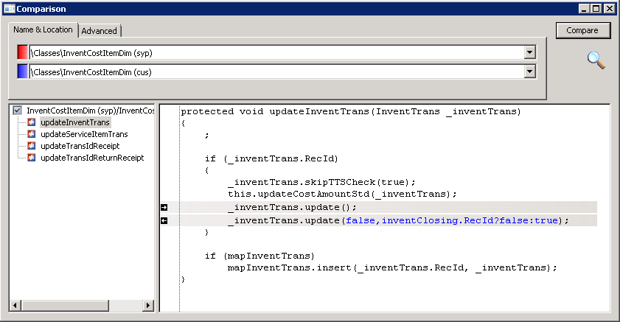Click into the \Classes\InventCostItemDim (syp) input field
Image resolution: width=620 pixels, height=322 pixels.
(x=276, y=52)
